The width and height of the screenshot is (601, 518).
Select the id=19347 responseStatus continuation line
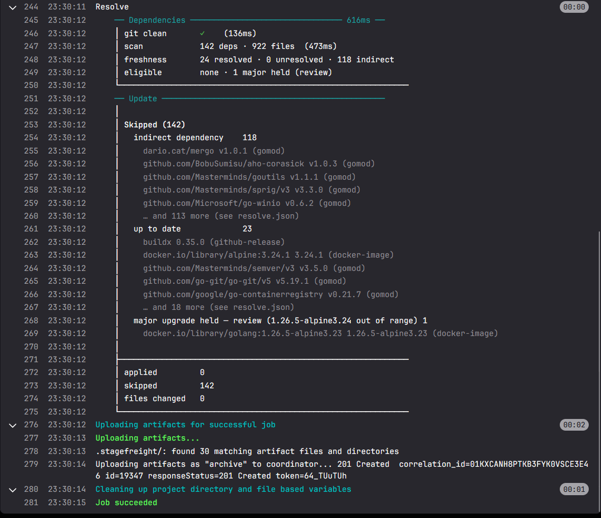[x=221, y=476]
